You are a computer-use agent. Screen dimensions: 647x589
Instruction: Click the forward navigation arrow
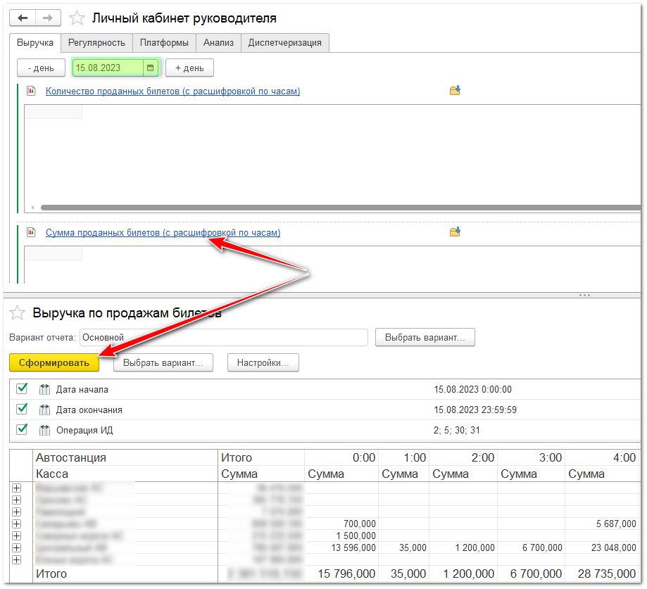(48, 18)
